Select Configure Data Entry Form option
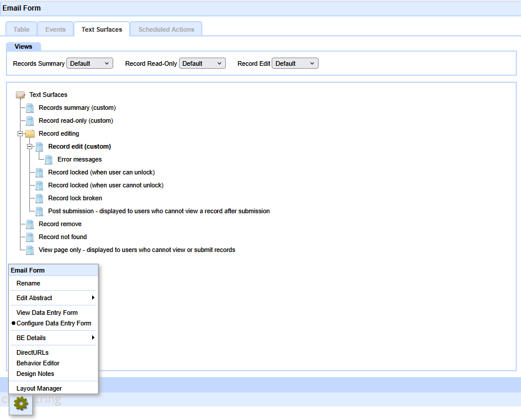This screenshot has height=420, width=521. click(54, 323)
